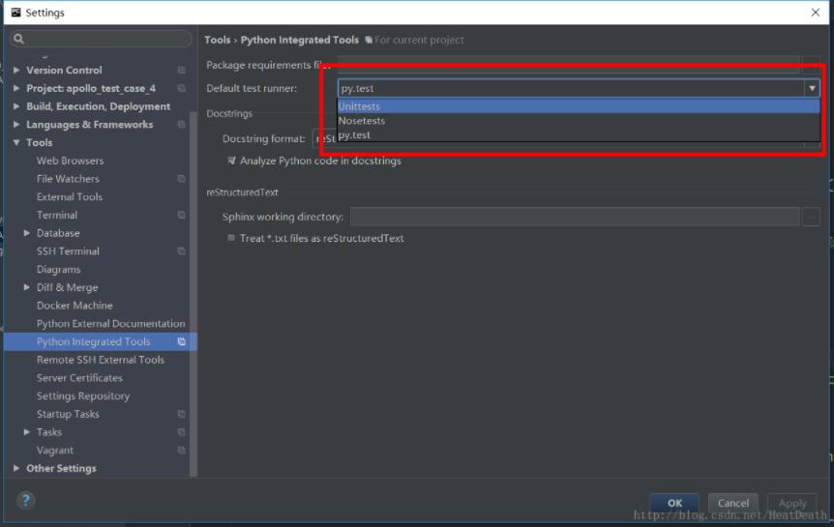
Task: Click the project-scope icon beside Python Integrated Tools
Action: 181,341
